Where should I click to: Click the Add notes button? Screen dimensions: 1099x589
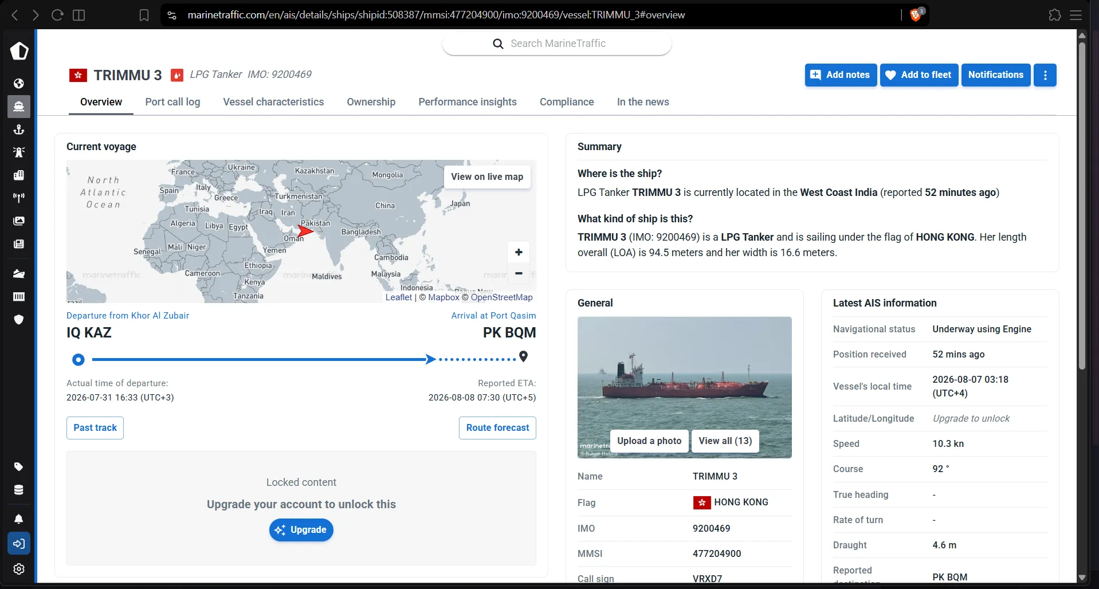pyautogui.click(x=841, y=75)
